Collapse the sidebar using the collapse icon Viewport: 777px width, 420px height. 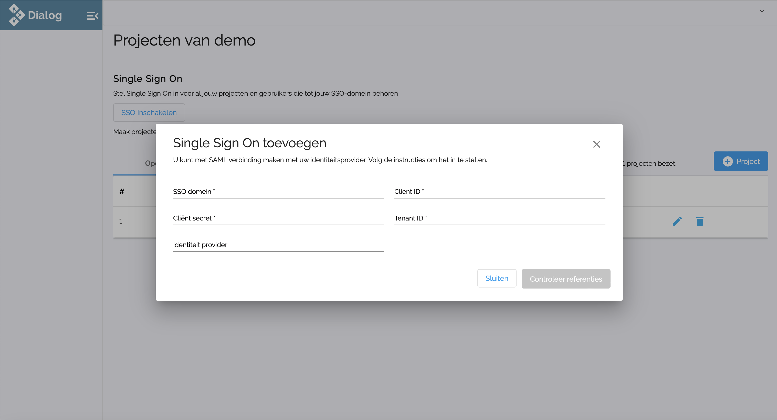pyautogui.click(x=92, y=15)
